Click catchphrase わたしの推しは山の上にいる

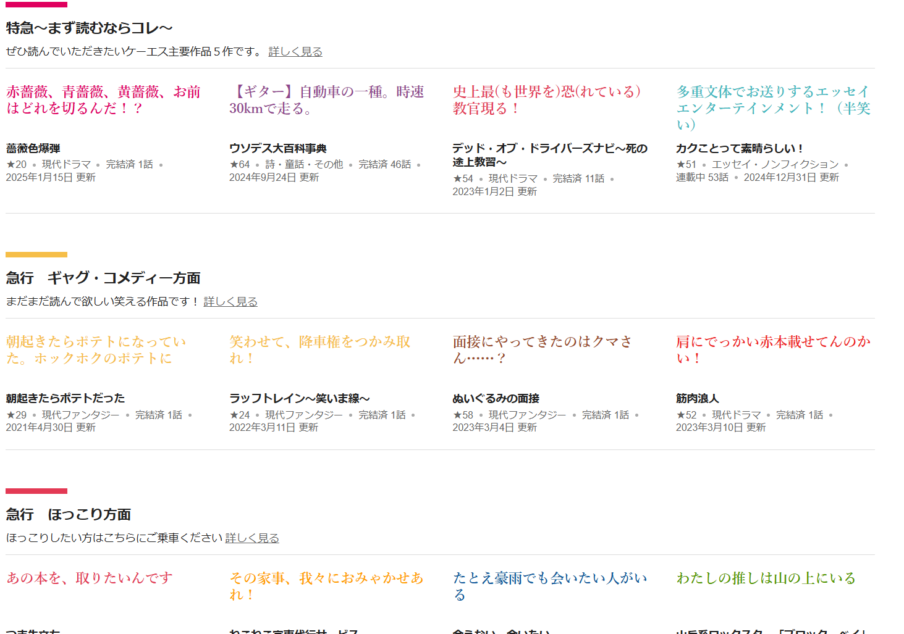tap(766, 578)
